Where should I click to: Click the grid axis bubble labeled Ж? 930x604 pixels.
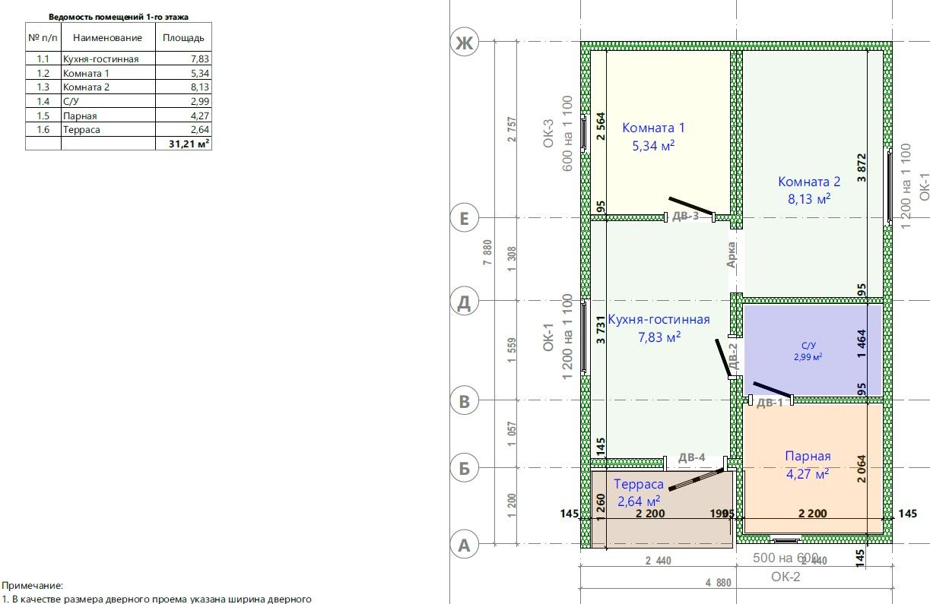462,44
